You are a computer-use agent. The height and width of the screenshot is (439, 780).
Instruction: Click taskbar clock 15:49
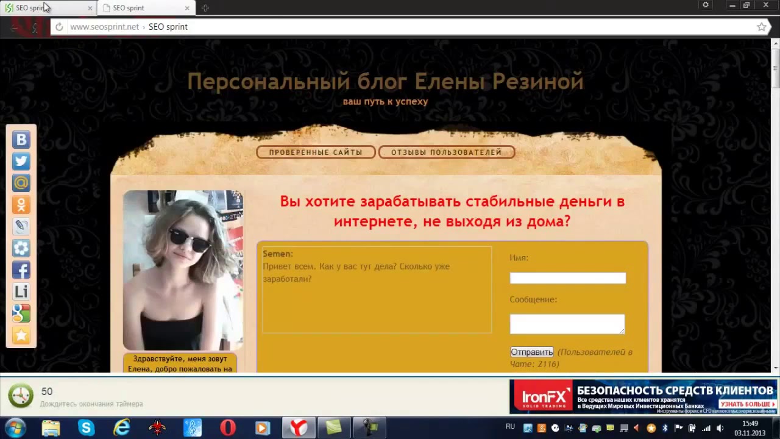click(750, 423)
